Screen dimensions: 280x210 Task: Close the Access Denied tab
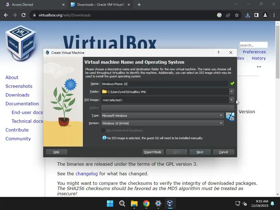[63, 5]
